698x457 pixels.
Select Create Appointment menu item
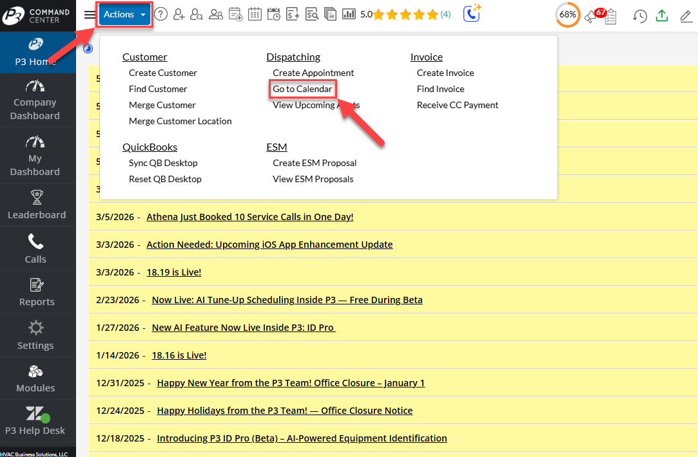click(313, 73)
